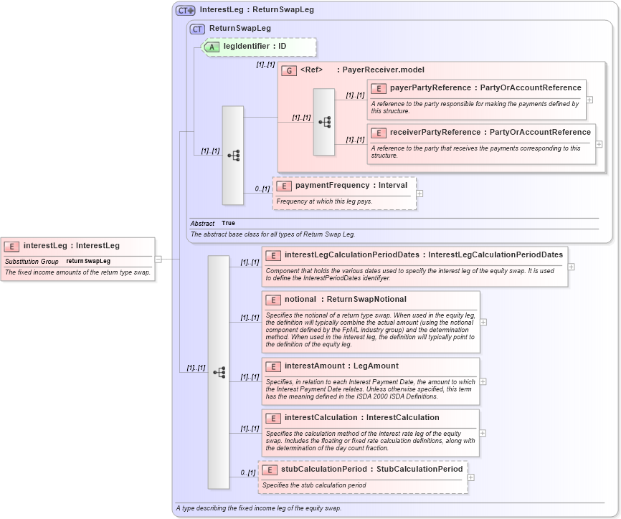Select the interestLeg : InterestLeg element box
The width and height of the screenshot is (621, 519).
point(72,245)
